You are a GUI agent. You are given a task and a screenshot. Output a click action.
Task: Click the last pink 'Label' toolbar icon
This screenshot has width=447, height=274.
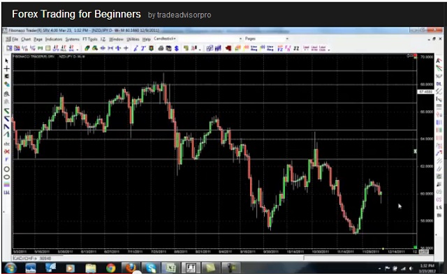click(x=323, y=48)
